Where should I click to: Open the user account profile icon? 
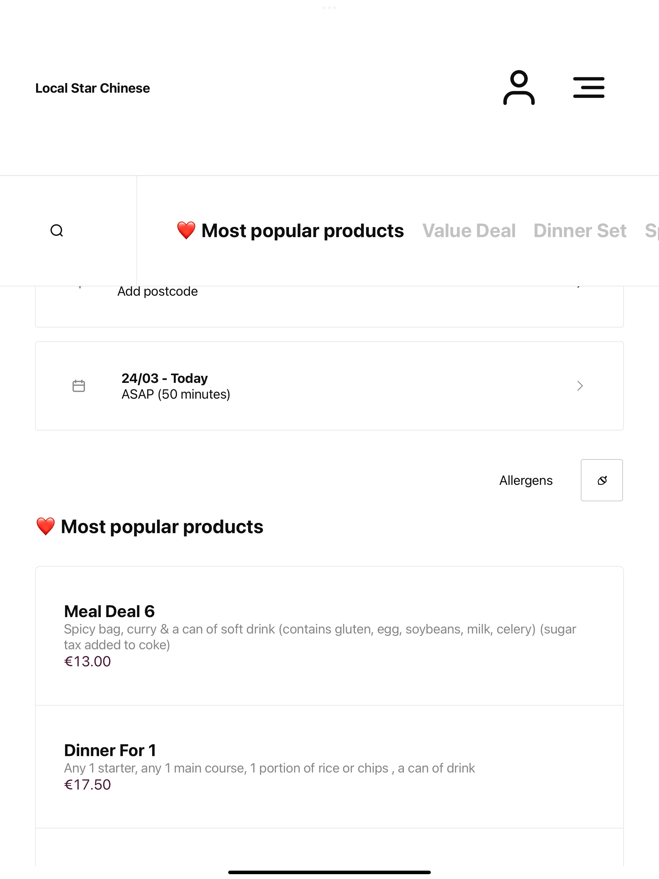(x=519, y=88)
